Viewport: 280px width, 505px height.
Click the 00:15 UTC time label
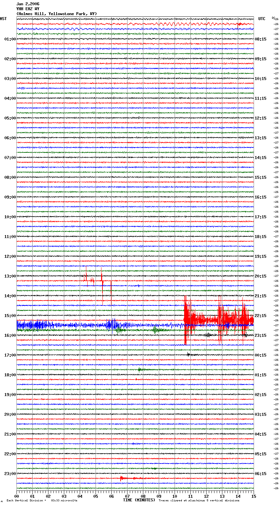click(261, 355)
